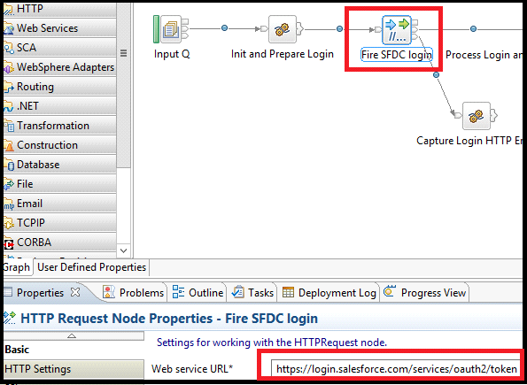527x385 pixels.
Task: Select the Init and Prepare Login compute node
Action: pos(283,29)
